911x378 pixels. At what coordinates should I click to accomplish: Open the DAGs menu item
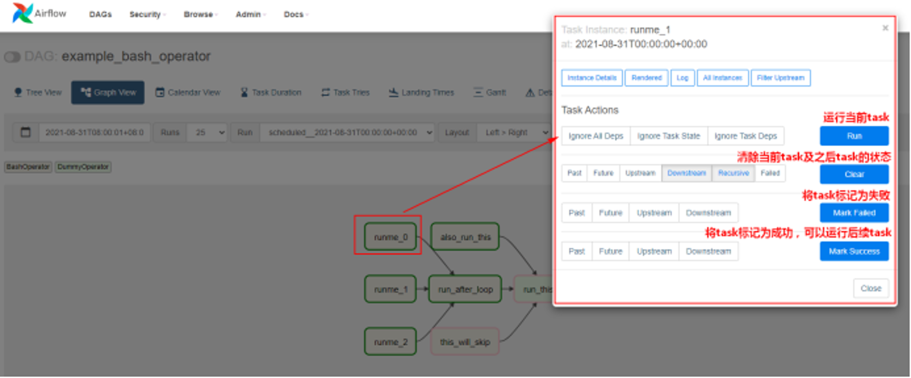(x=100, y=14)
